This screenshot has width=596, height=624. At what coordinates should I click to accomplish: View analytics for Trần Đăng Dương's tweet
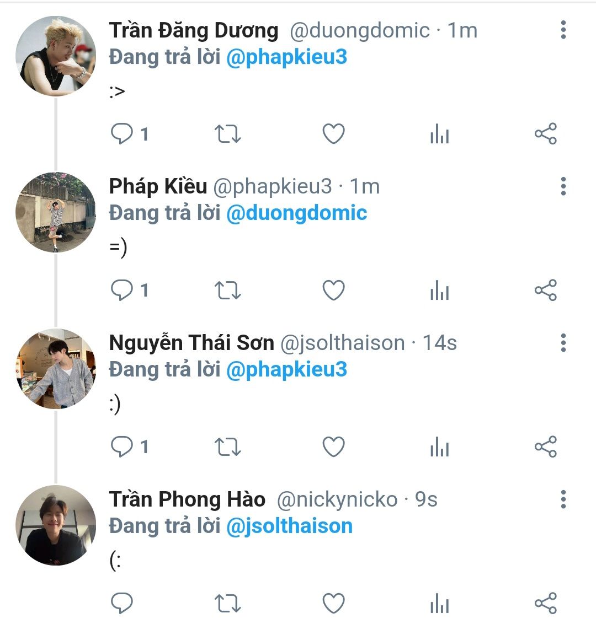pos(439,134)
